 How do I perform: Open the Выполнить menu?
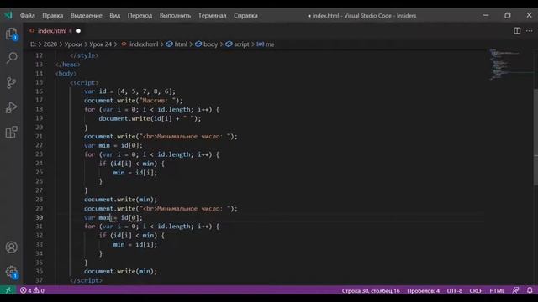175,16
